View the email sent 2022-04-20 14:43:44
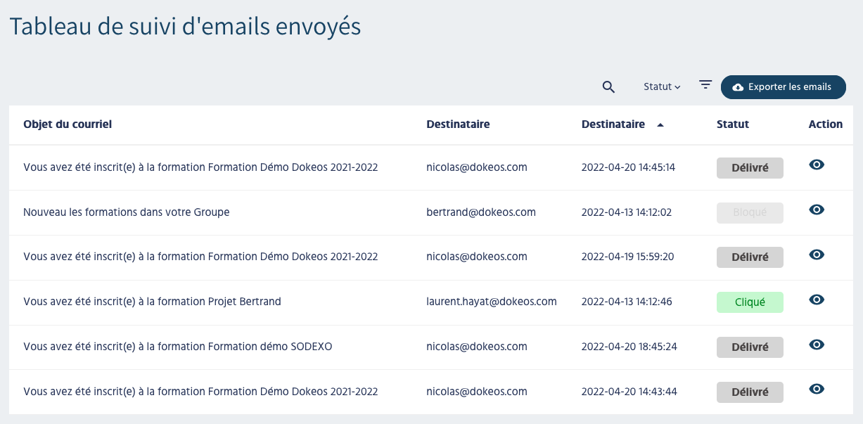Screen dimensions: 863x424 (817, 389)
